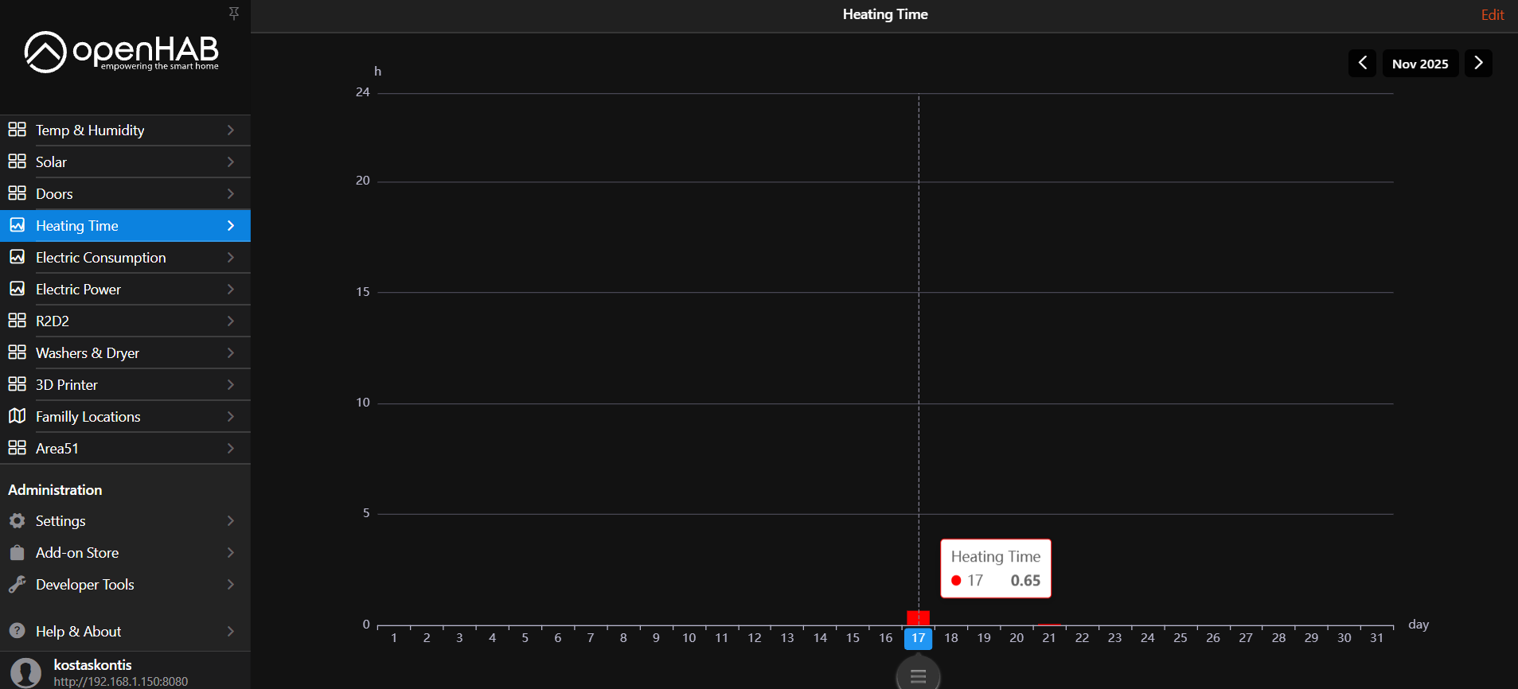Click the pin sidebar icon
Viewport: 1518px width, 689px height.
233,14
